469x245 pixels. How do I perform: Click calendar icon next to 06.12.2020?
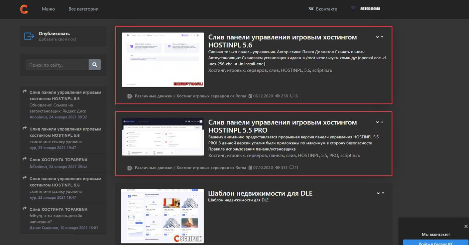tap(250, 96)
